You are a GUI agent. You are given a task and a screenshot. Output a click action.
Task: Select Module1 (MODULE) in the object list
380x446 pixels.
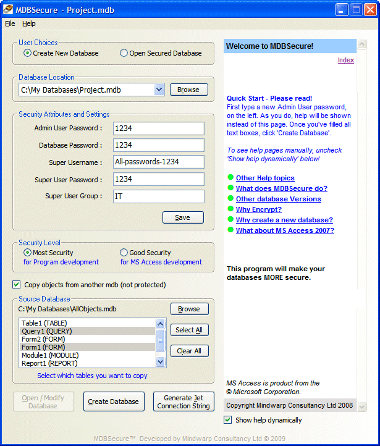[88, 355]
